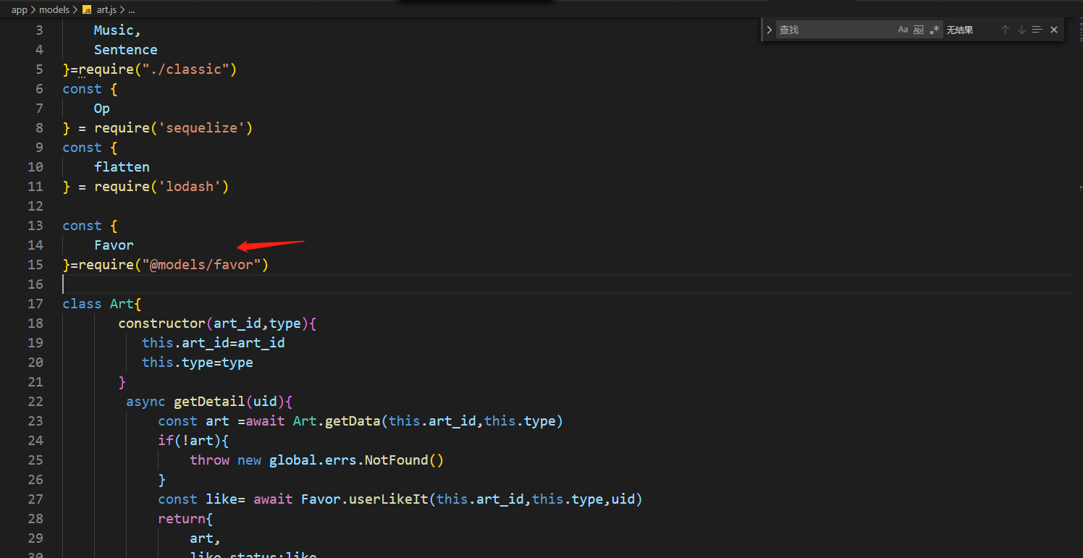1083x558 pixels.
Task: Click 'Sentence' on line 4
Action: pos(125,49)
